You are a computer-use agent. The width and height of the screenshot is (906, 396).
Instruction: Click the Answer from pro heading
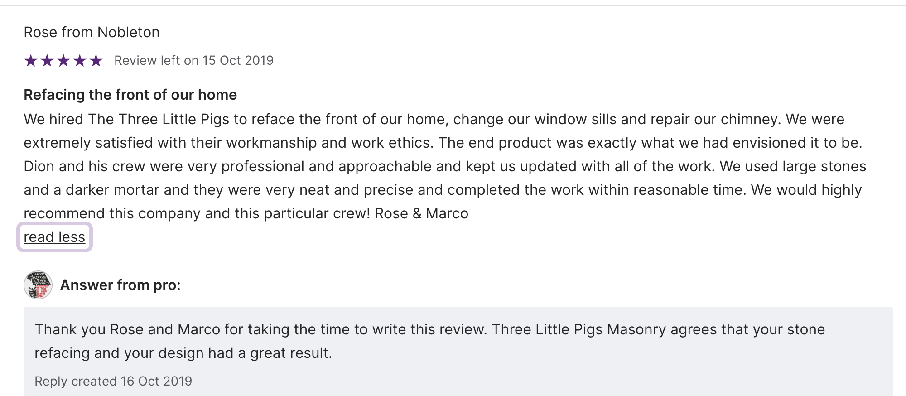click(x=120, y=285)
